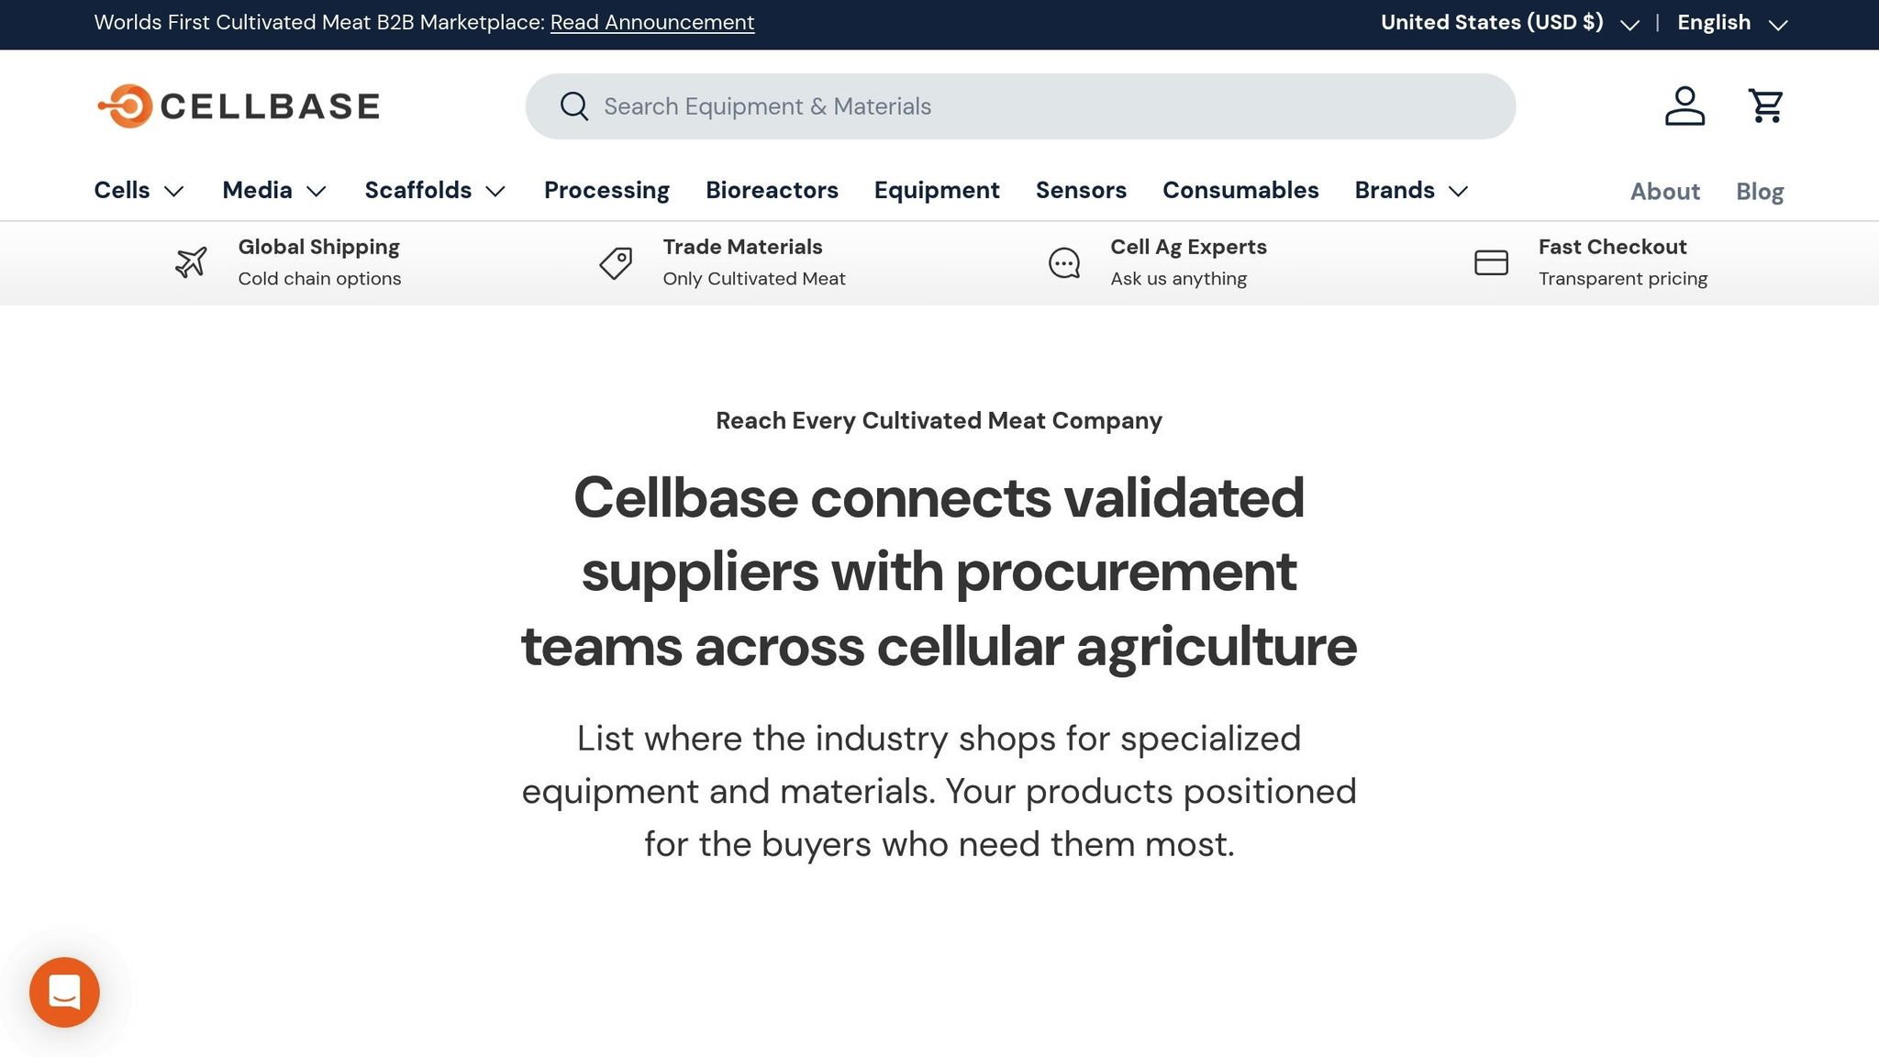Click the Cell Ag Experts chat icon
Screen dimensions: 1879x1057
(x=1062, y=262)
